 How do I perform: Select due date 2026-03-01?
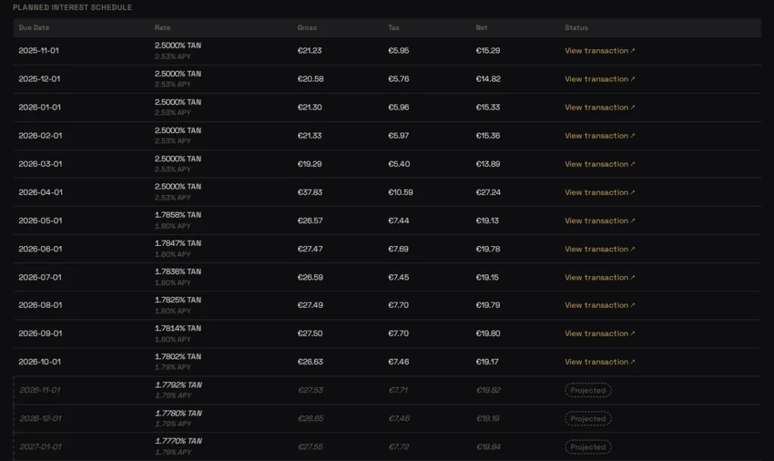pos(41,164)
